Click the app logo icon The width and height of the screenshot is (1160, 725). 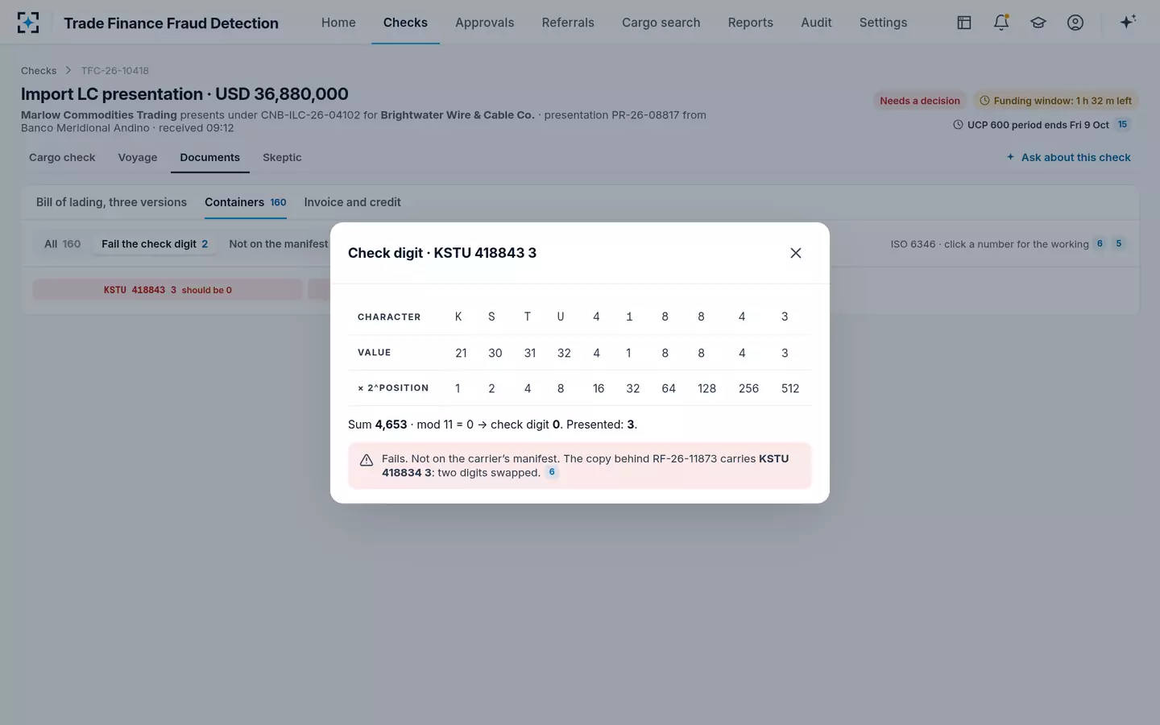tap(28, 23)
